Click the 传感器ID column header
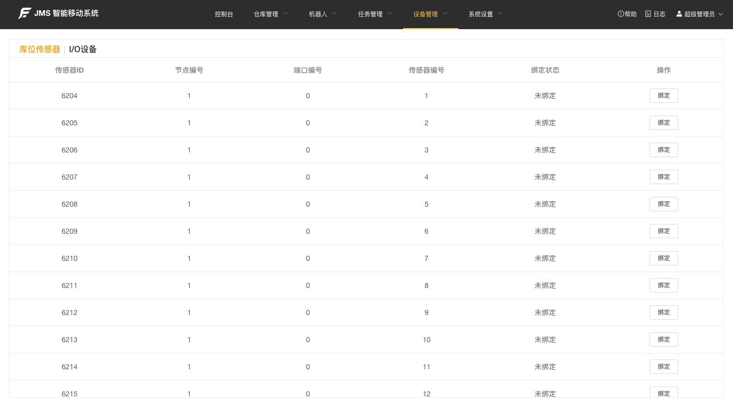Image resolution: width=733 pixels, height=402 pixels. (x=70, y=70)
